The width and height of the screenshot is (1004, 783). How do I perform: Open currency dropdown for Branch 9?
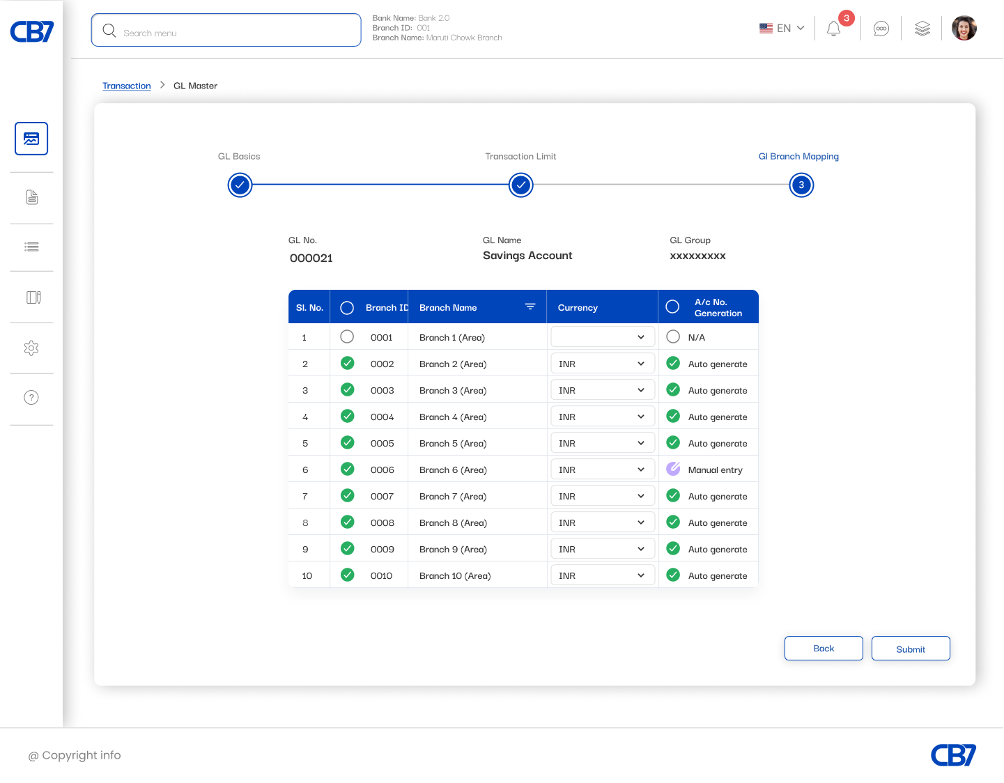(x=603, y=549)
